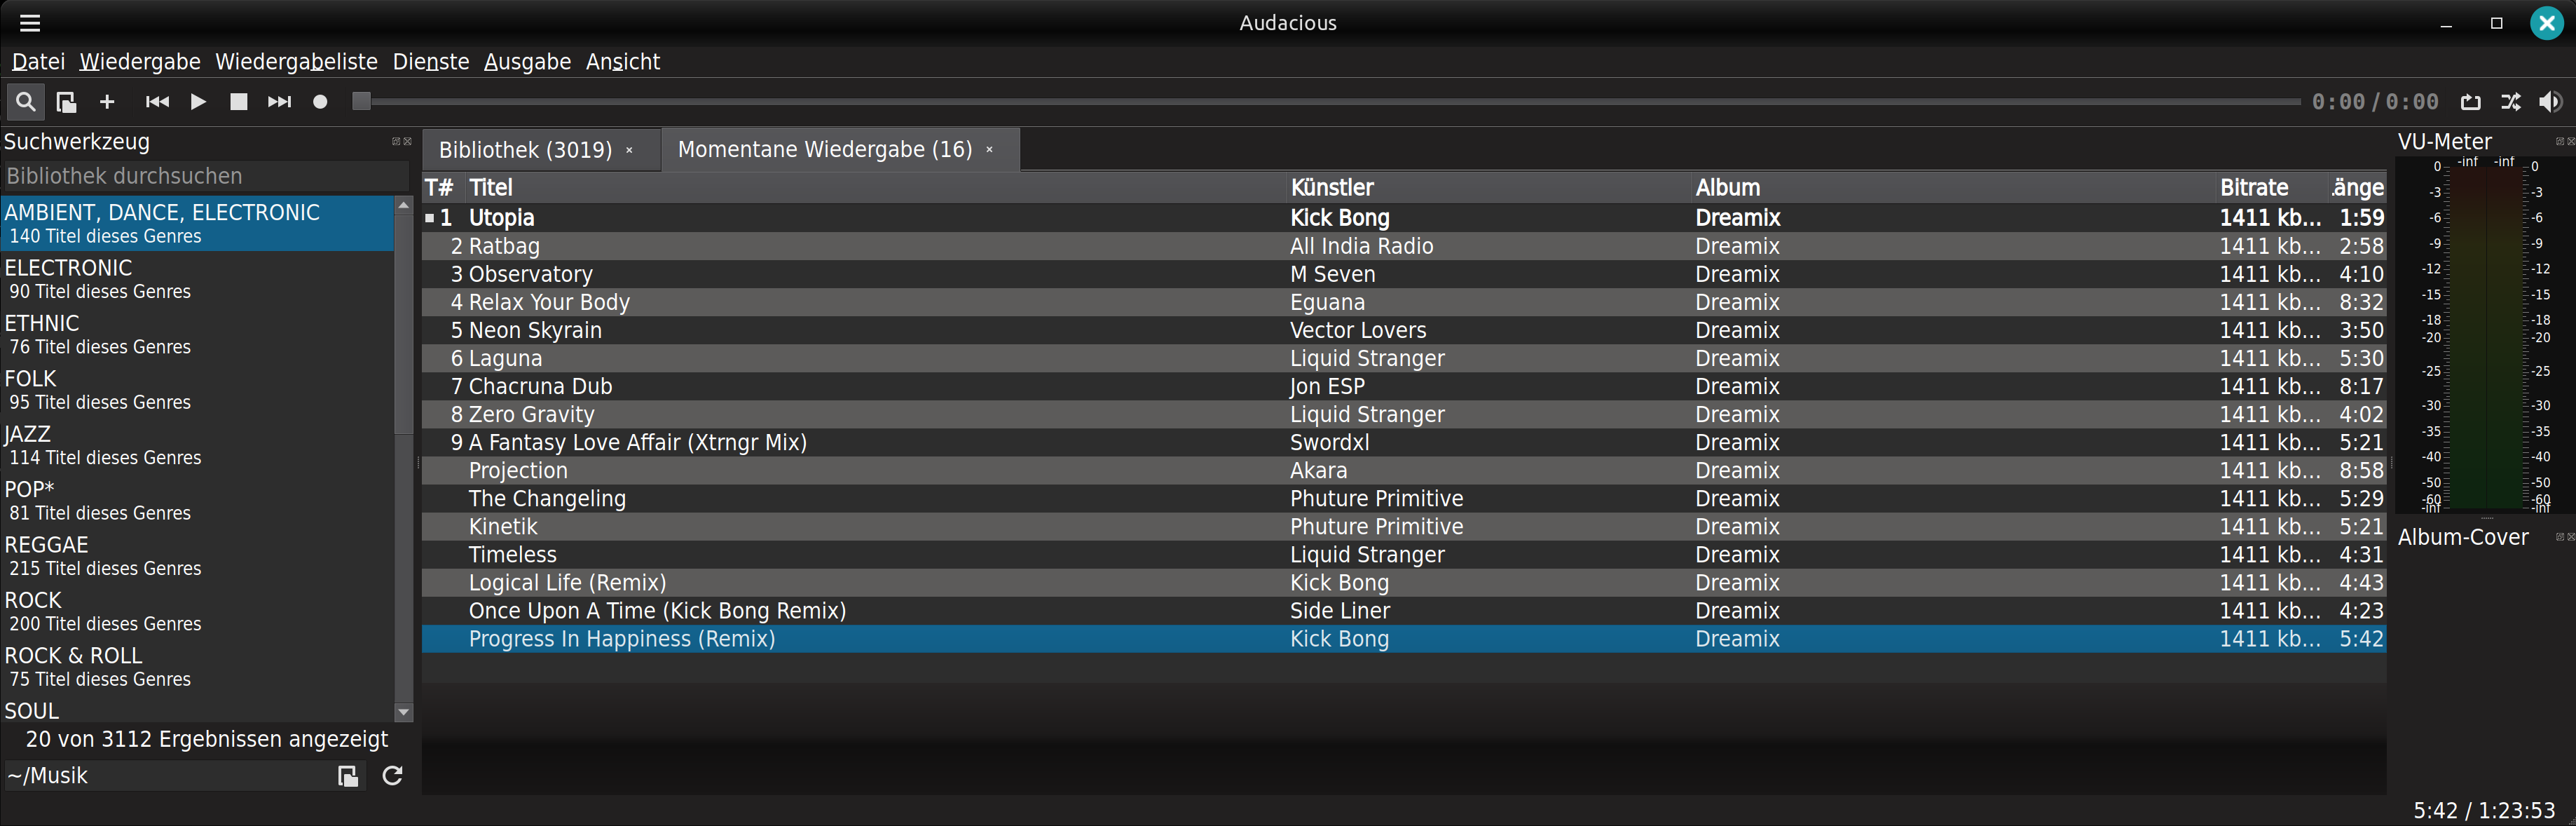Click the add files plus icon
Viewport: 2576px width, 826px height.
pyautogui.click(x=107, y=102)
